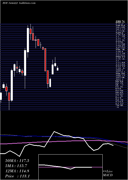The image size is (128, 180).
Task: Click the long red candlestick of the sharp drop
Action: point(45,60)
